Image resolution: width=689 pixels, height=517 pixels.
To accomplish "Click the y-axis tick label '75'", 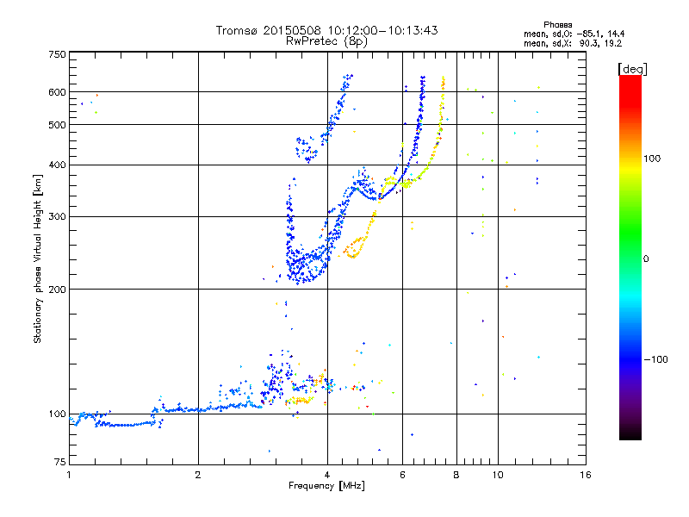I will point(60,462).
